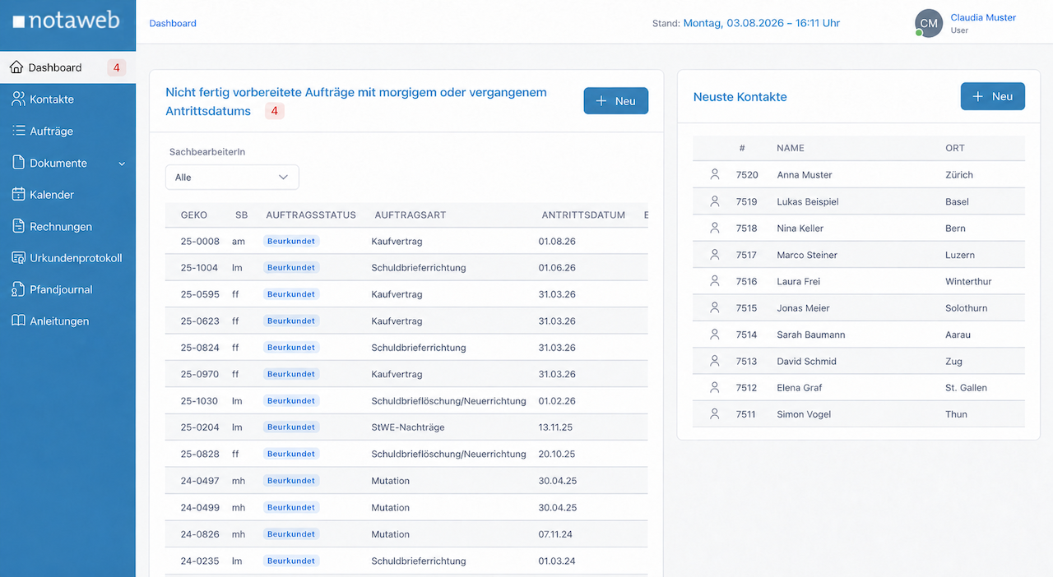Click the date Montag, 03.08.2026 – 16:11 Uhr

[762, 23]
